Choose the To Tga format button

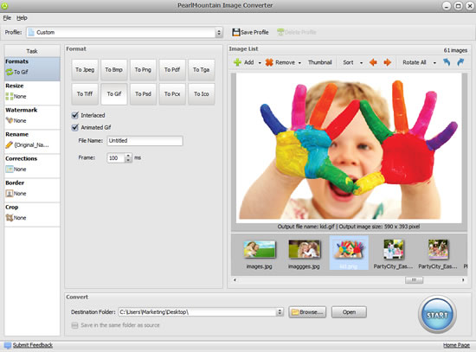click(202, 70)
